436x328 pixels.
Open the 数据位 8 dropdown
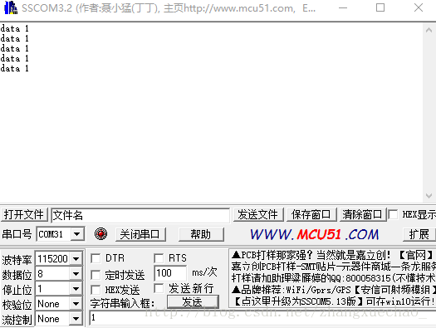76,274
